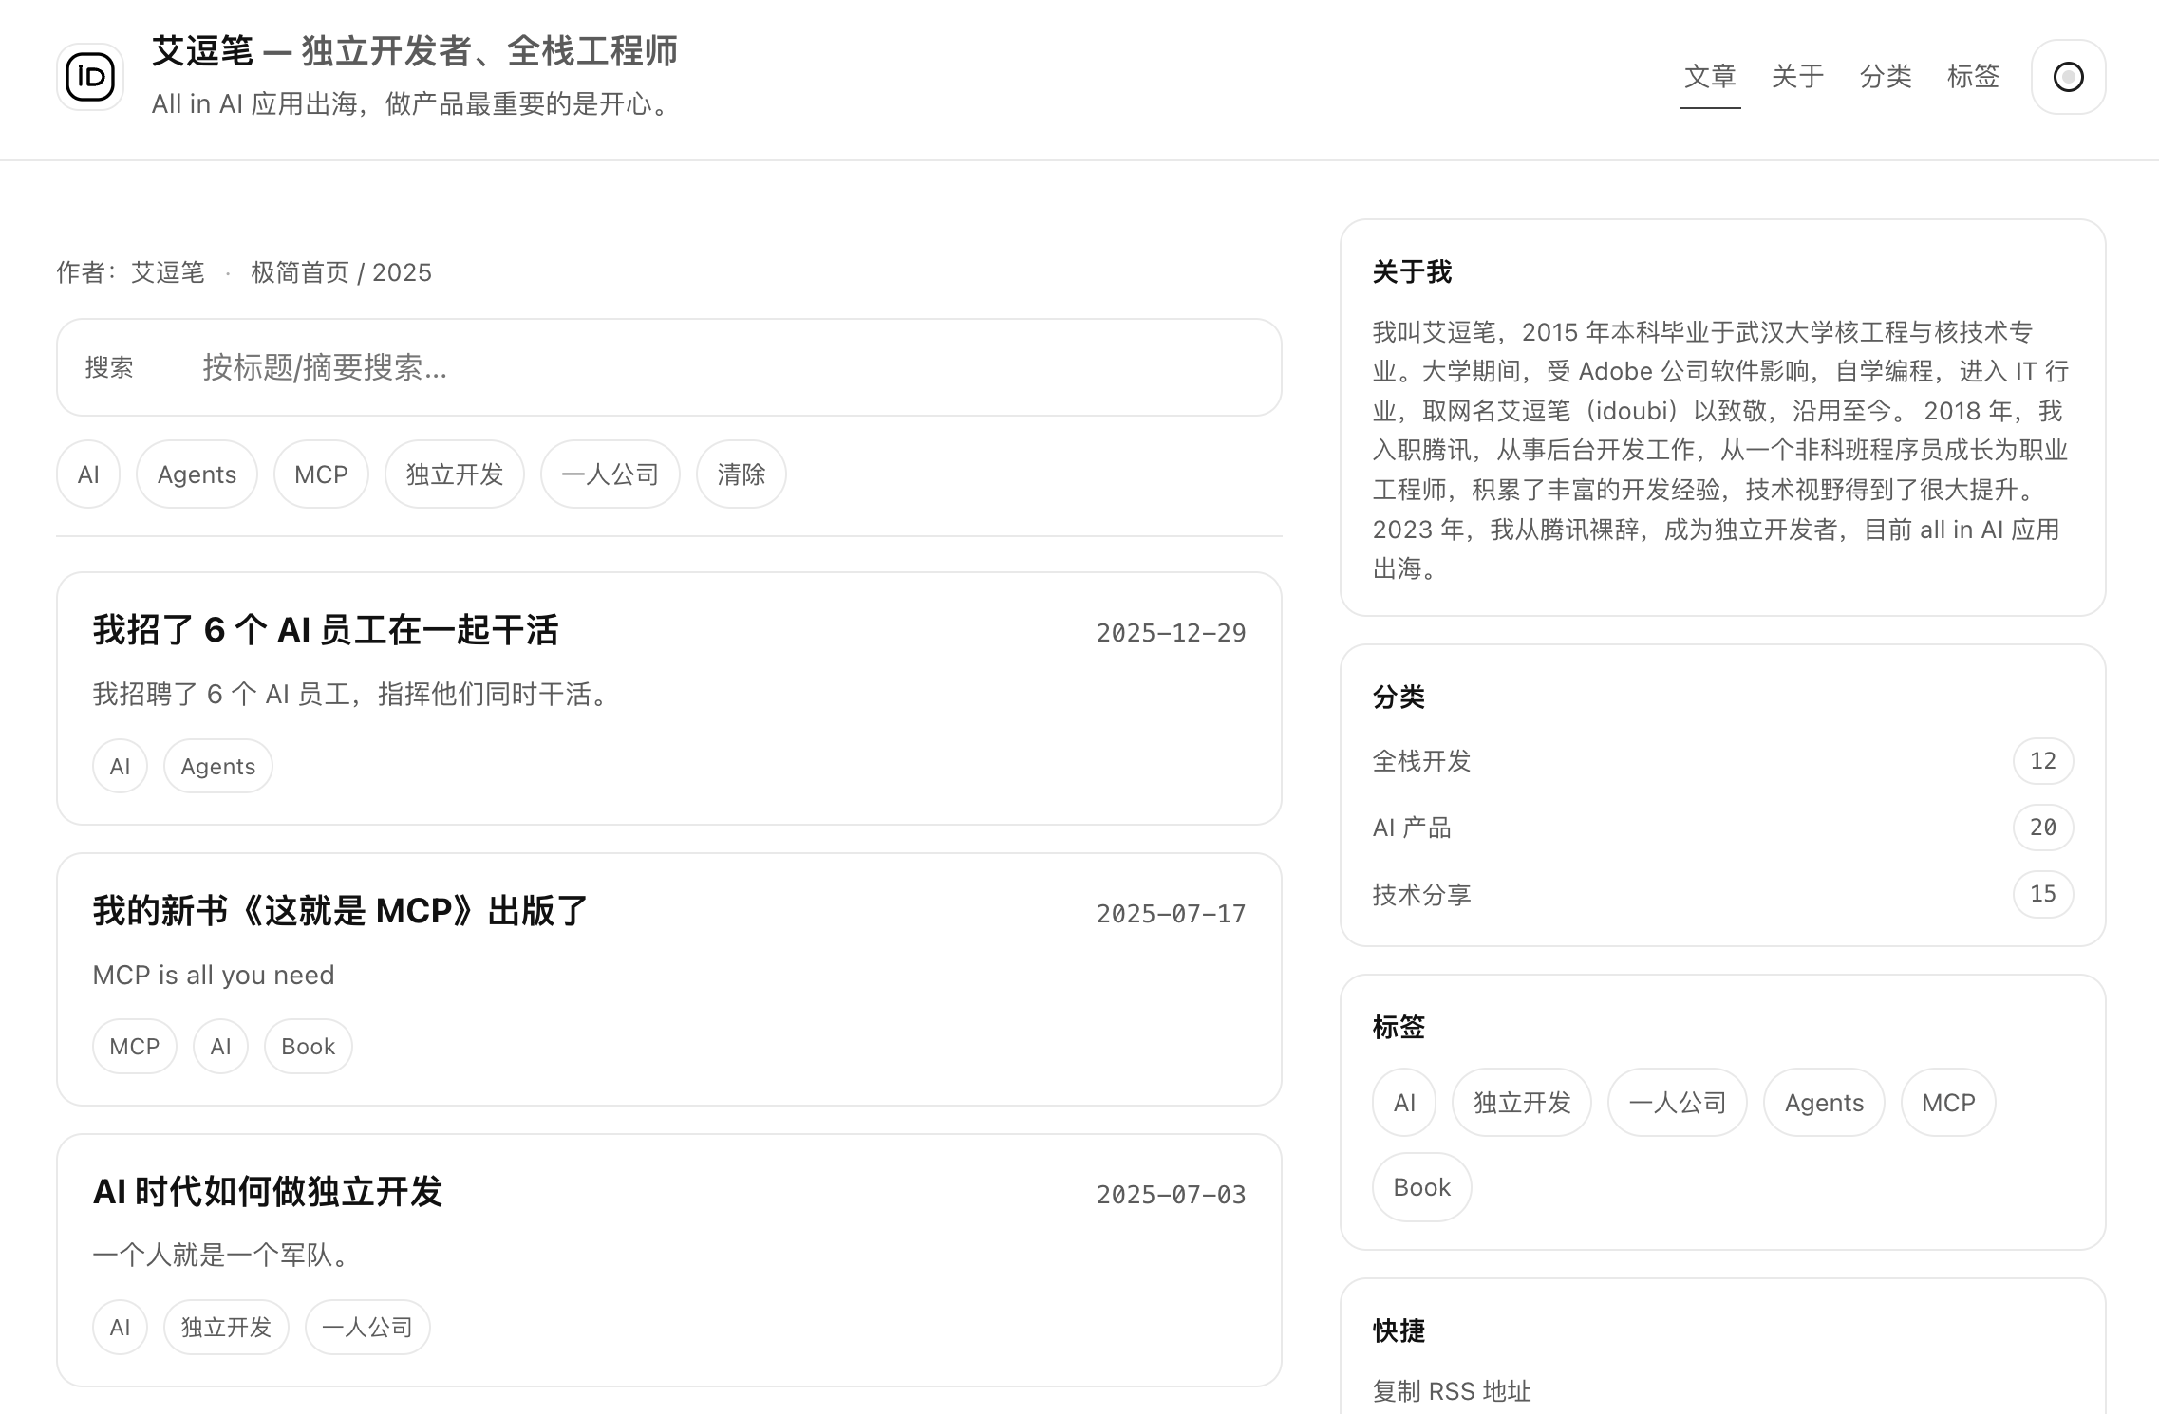Open the article 我的新书《这就是 MCP》出版了
Screen dimensions: 2159x1414
[x=340, y=912]
